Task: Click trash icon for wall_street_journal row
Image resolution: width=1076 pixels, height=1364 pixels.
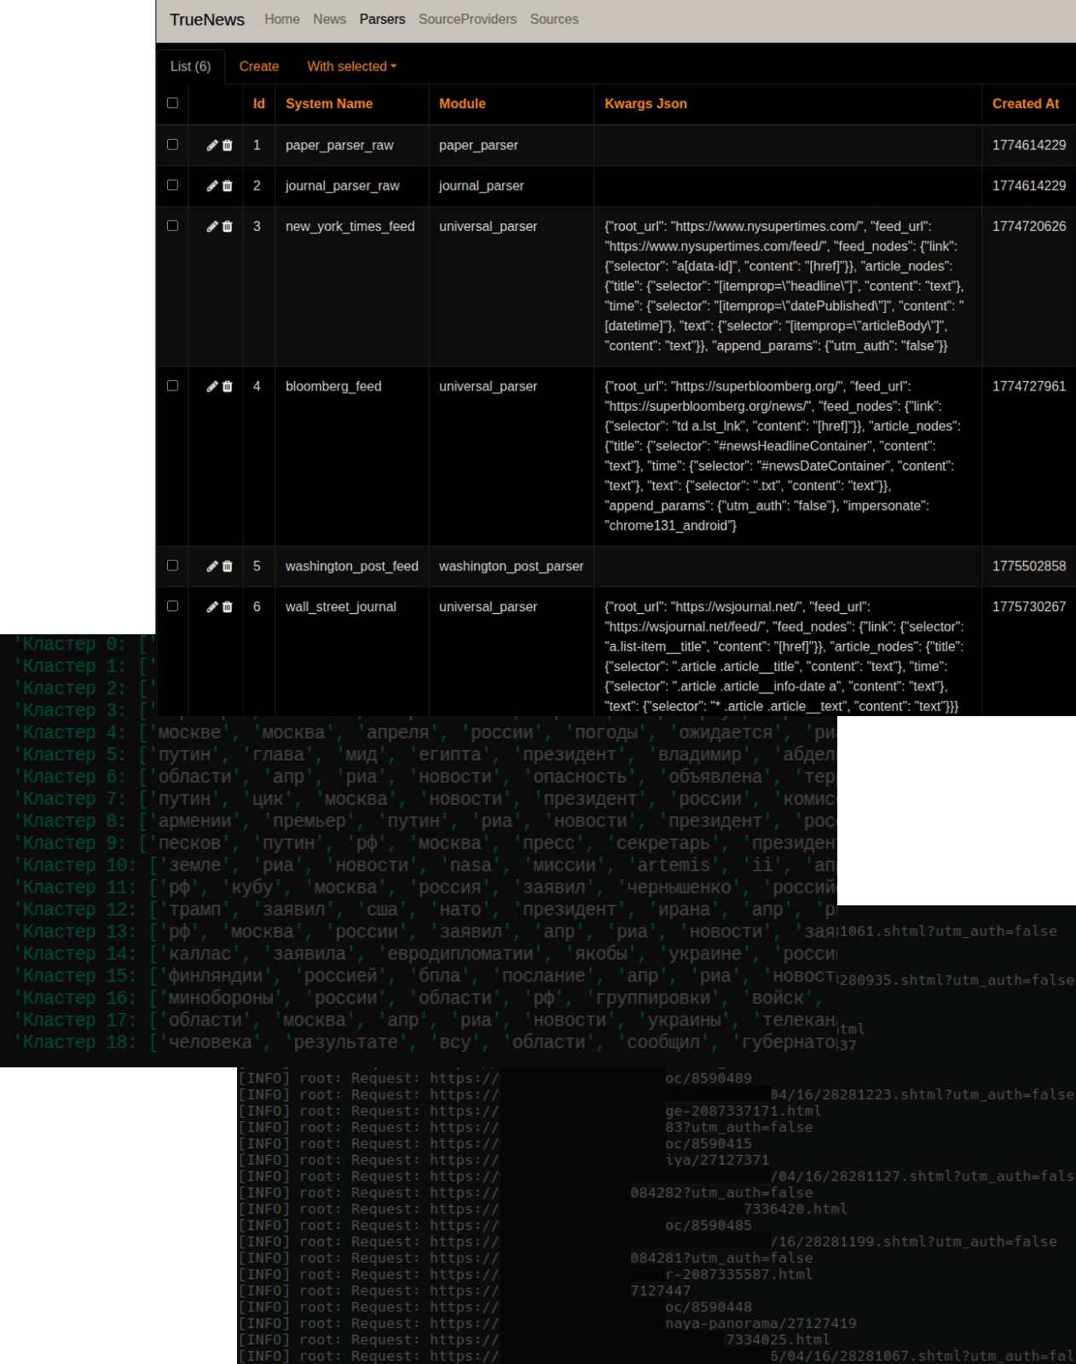Action: (x=227, y=607)
